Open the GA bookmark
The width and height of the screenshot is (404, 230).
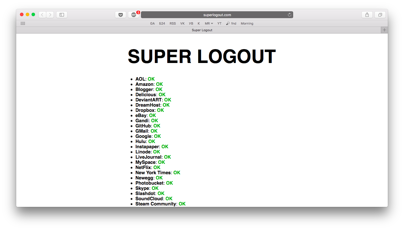click(x=152, y=23)
